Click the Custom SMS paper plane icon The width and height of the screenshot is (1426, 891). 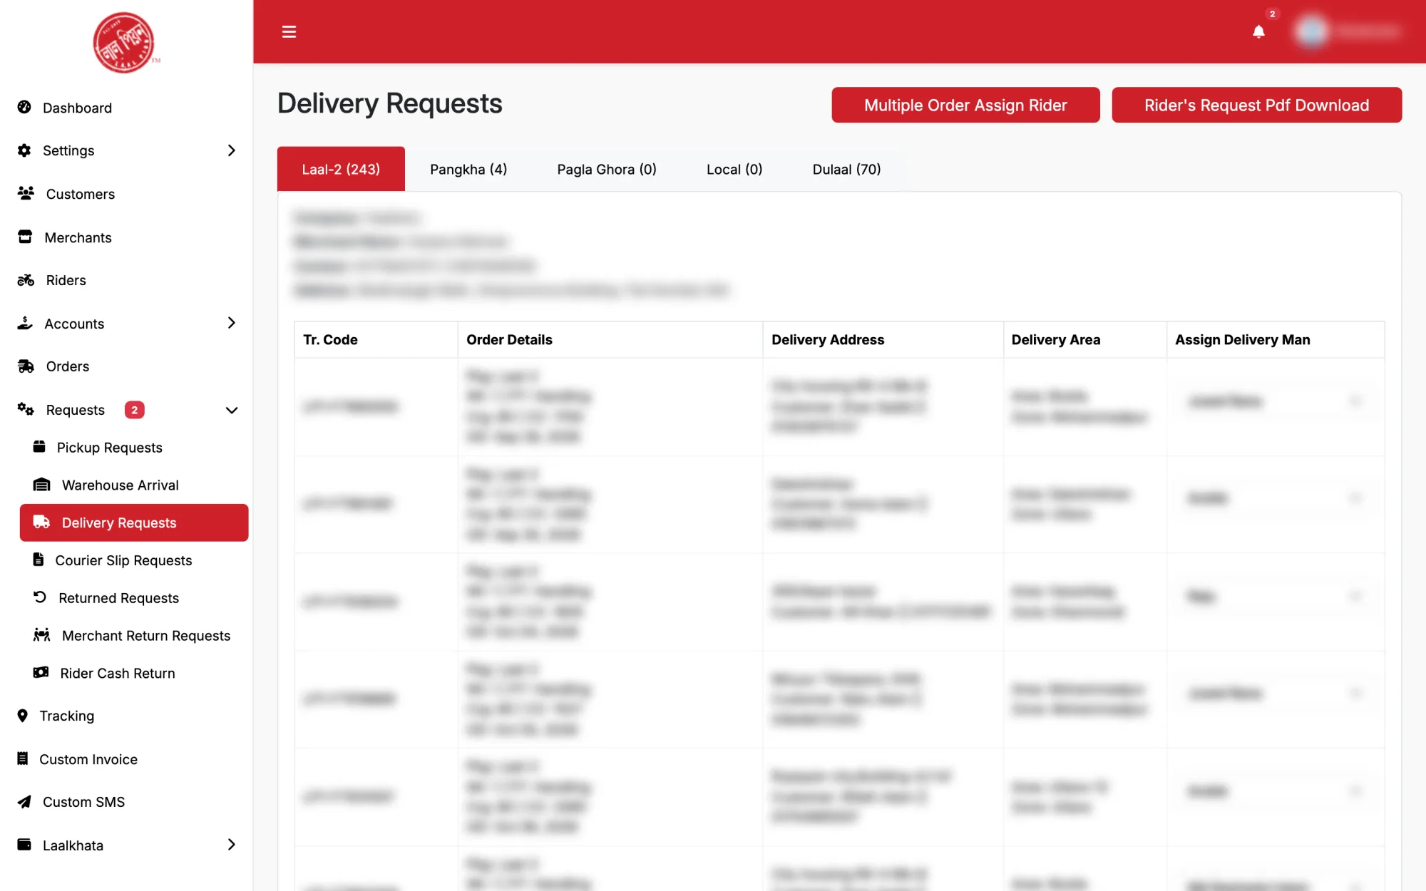coord(24,802)
